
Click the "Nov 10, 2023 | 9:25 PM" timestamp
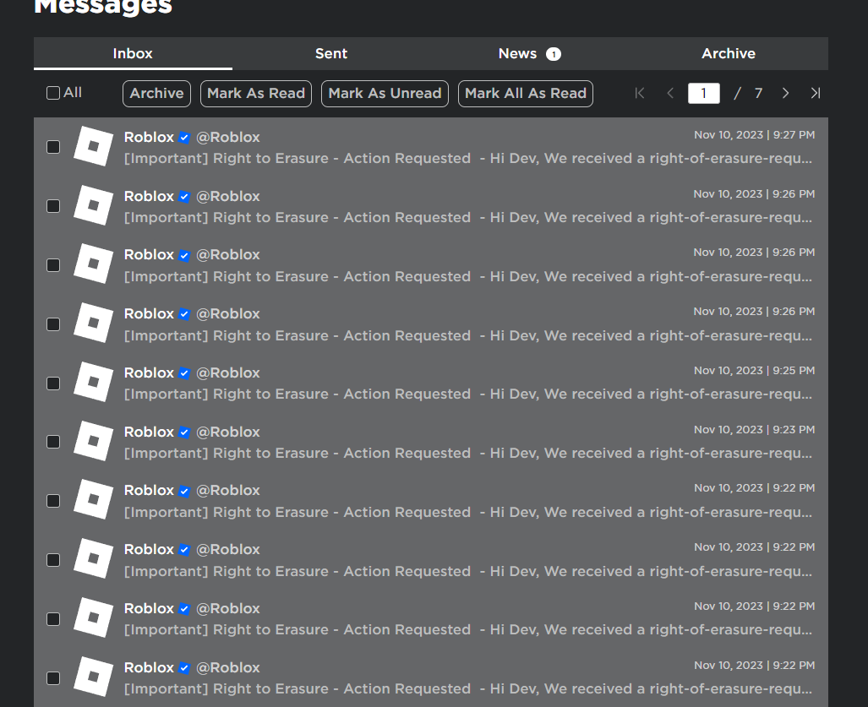[x=755, y=371]
